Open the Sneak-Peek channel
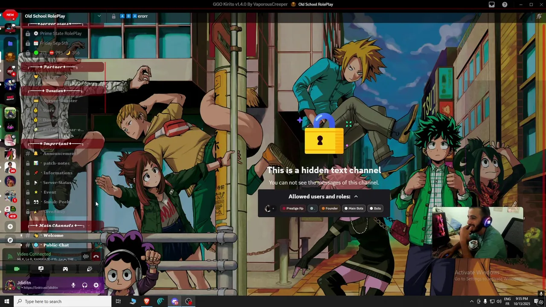Viewport: 546px width, 307px height. 56,202
